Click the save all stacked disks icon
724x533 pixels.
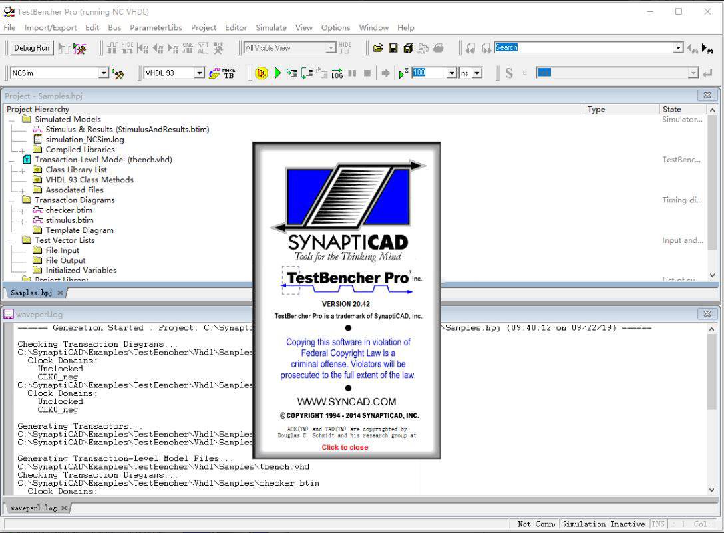(408, 47)
